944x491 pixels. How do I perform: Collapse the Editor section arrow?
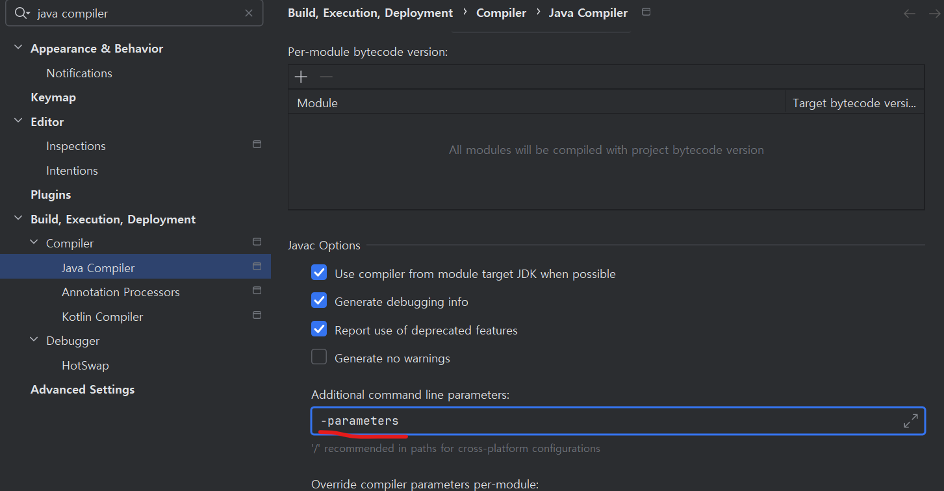pyautogui.click(x=18, y=121)
